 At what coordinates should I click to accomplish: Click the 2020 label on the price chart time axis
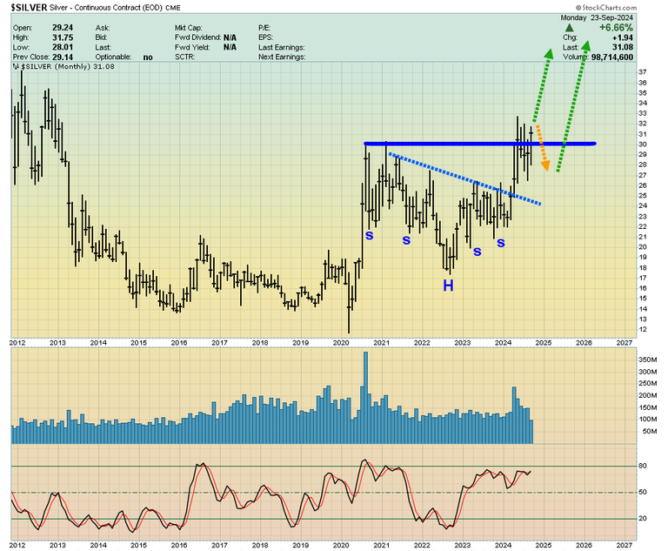(340, 343)
